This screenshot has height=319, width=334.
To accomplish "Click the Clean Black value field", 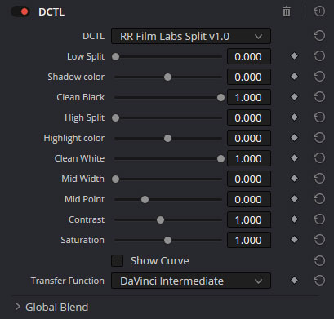I will point(249,97).
